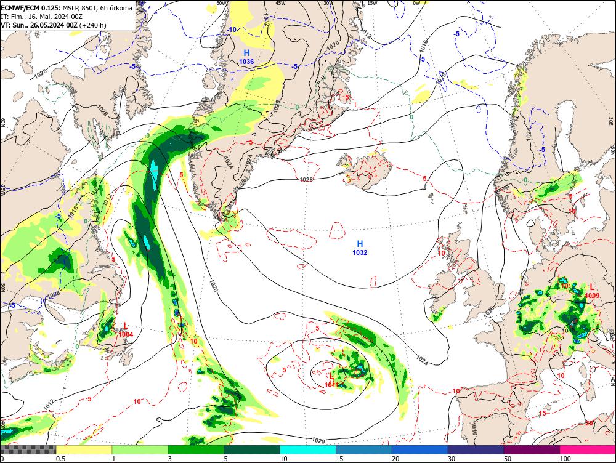
Task: Click the '50' value on the legend scale
Action: point(508,459)
